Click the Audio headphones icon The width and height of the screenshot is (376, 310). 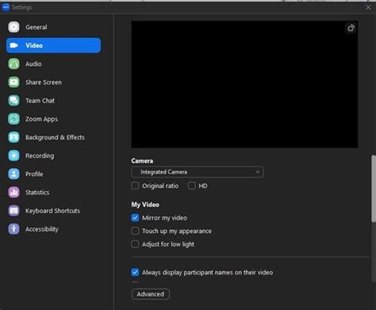(x=13, y=63)
